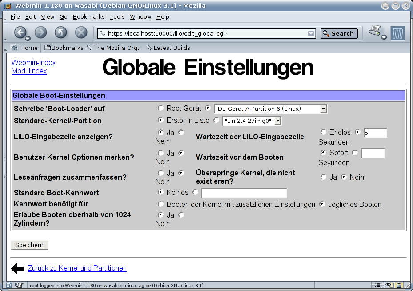Click the empty Wartezeit vor dem Booten seconds field
This screenshot has width=413, height=291.
373,154
